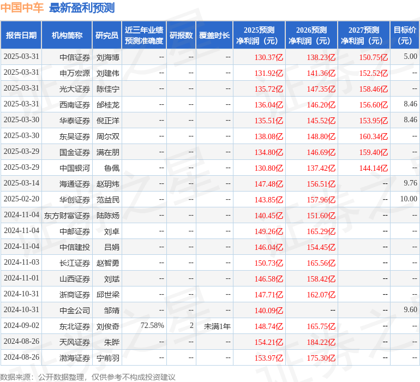Click researcher name 满在朋
Viewport: 420px width, 382px height.
pyautogui.click(x=108, y=152)
